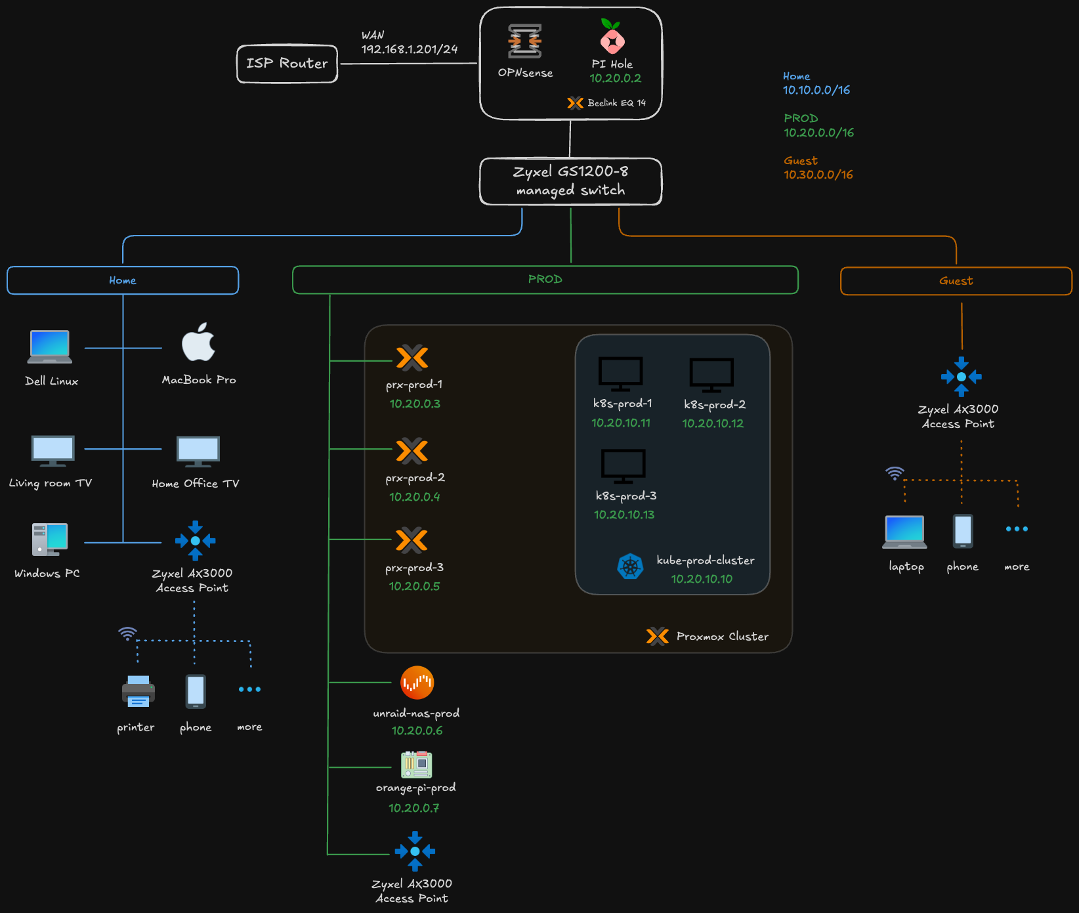Image resolution: width=1079 pixels, height=913 pixels.
Task: Expand the more devices ellipsis under Guest
Action: point(1016,528)
